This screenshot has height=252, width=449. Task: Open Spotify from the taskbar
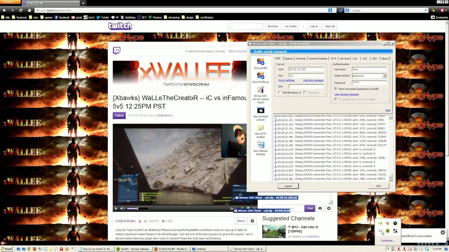[134, 249]
